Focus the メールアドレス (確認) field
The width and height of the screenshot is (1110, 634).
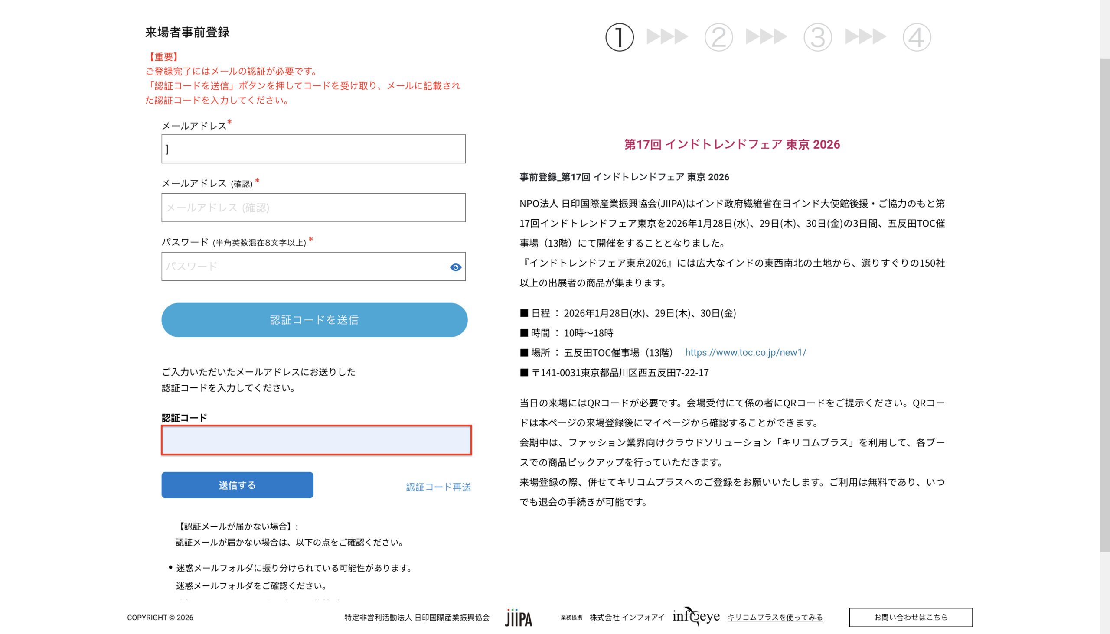point(313,208)
